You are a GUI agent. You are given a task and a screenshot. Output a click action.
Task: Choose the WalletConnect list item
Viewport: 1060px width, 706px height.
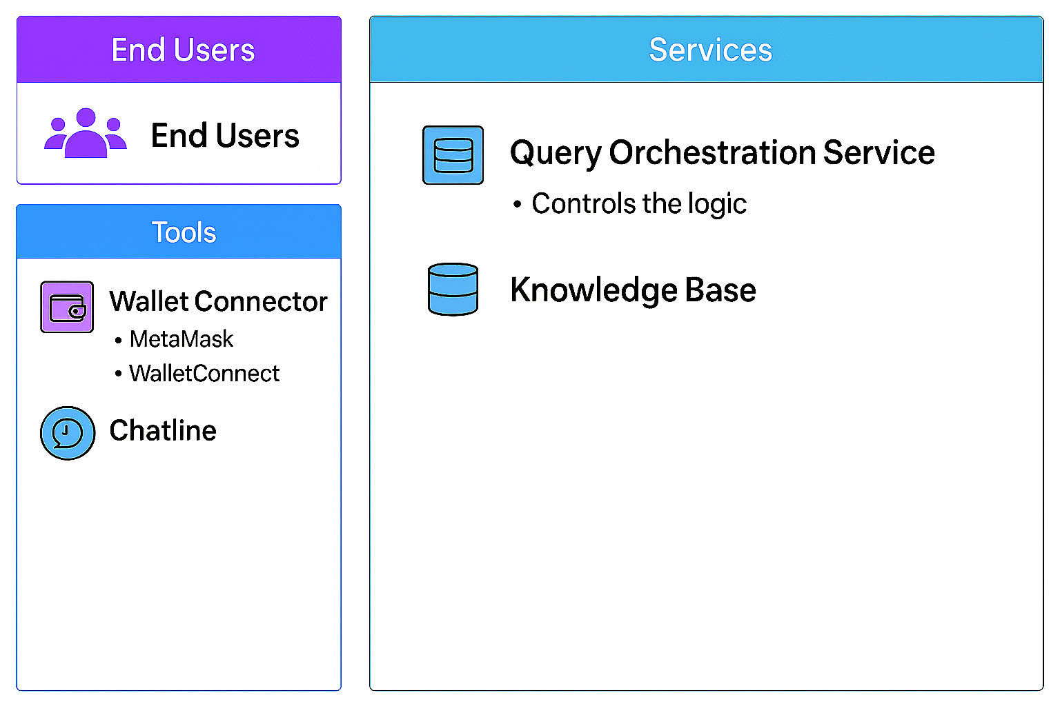point(204,374)
